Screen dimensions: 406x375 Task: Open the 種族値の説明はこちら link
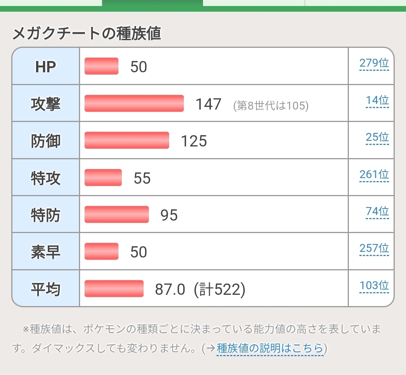[270, 348]
